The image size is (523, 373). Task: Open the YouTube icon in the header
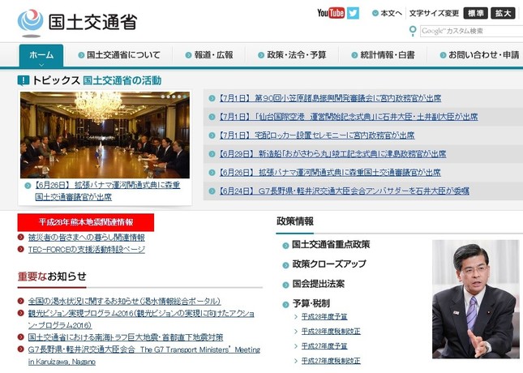(331, 13)
